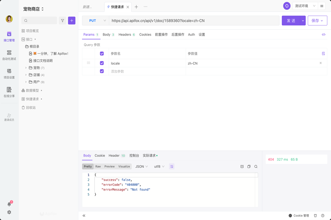
Task: Open the notifications bell icon
Action: (9, 204)
